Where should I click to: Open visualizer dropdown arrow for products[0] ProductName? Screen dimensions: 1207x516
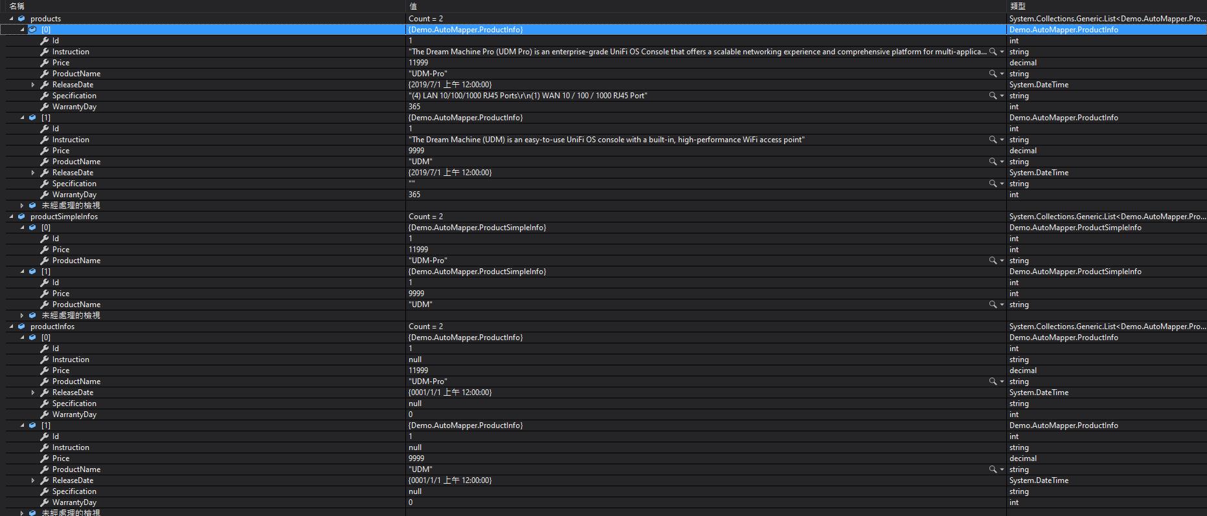click(1002, 74)
